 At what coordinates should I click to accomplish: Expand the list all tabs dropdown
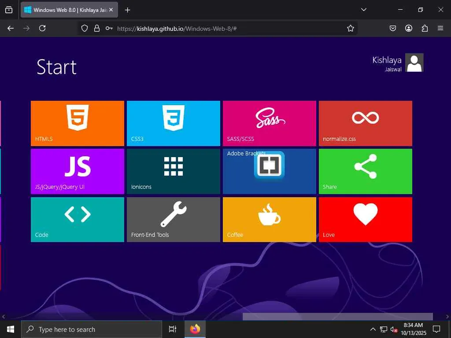(x=363, y=10)
